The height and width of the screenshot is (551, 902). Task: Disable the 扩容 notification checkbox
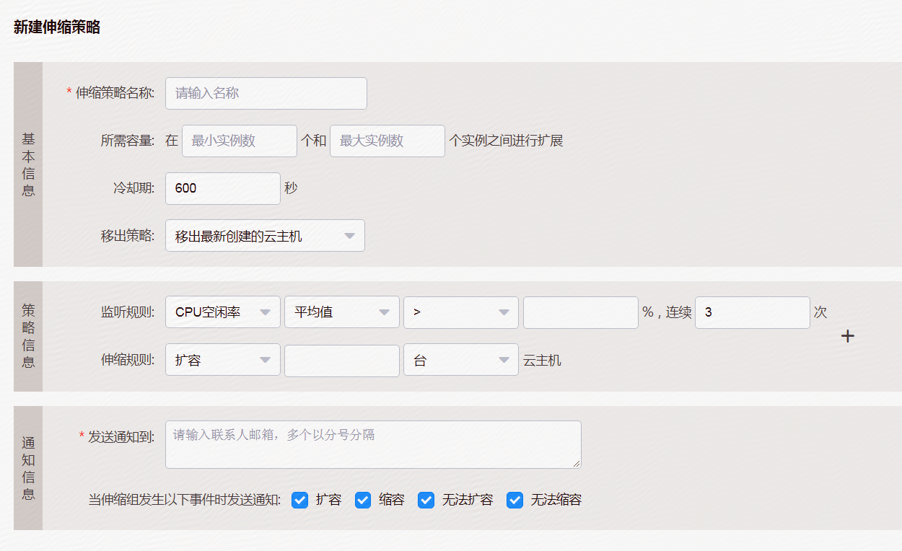click(x=299, y=499)
